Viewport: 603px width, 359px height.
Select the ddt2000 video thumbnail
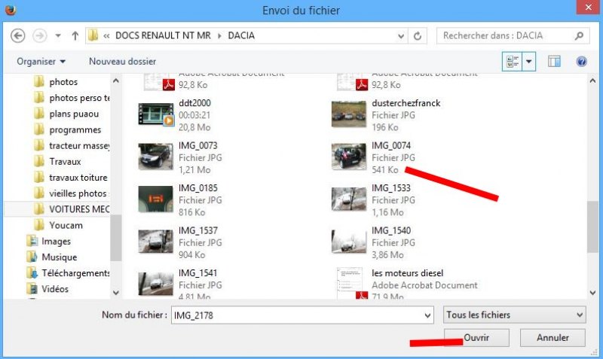coord(156,114)
